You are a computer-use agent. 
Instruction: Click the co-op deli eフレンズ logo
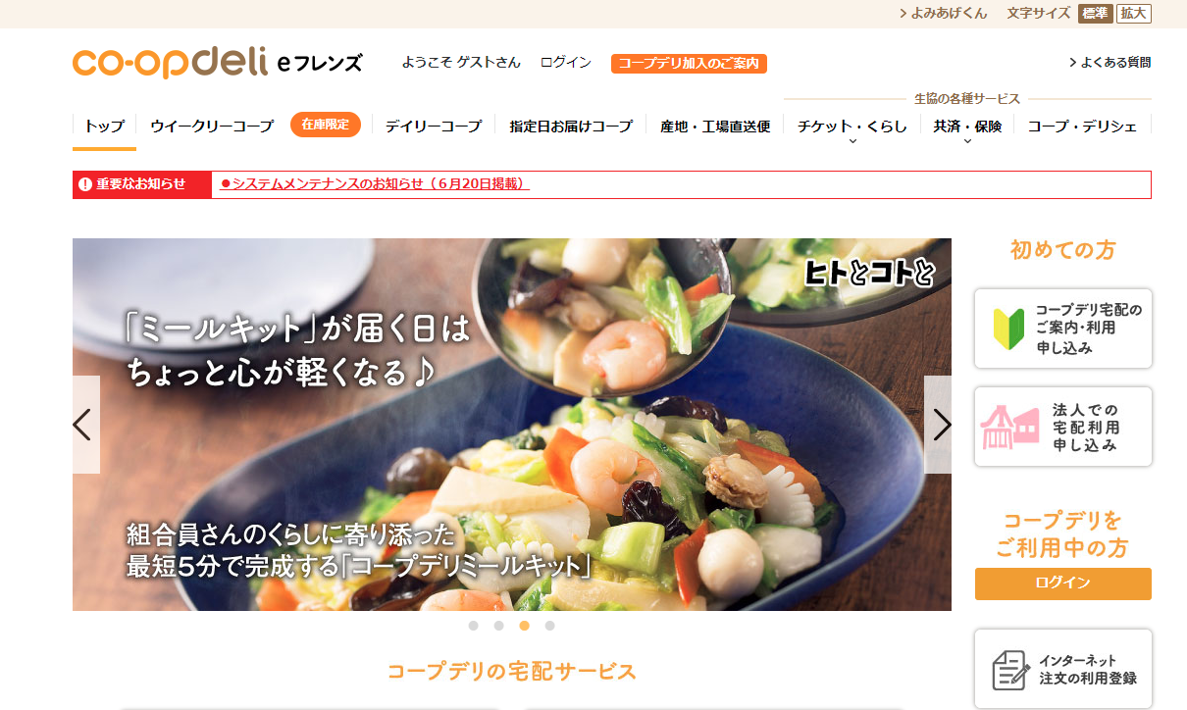click(217, 63)
